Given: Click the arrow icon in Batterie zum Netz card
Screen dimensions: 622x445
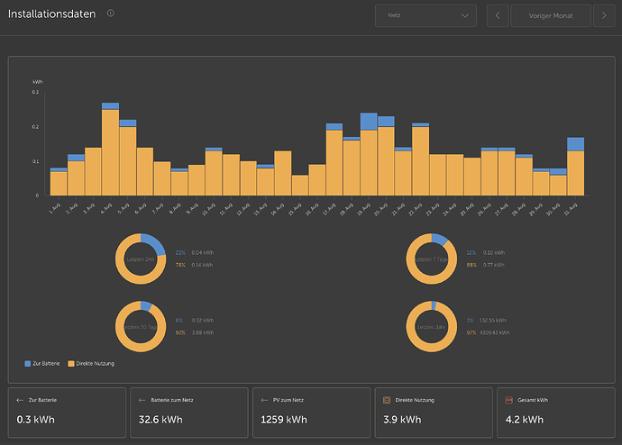Looking at the screenshot, I should 142,400.
